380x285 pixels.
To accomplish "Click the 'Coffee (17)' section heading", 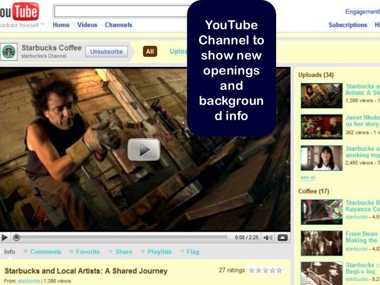I will pyautogui.click(x=314, y=192).
